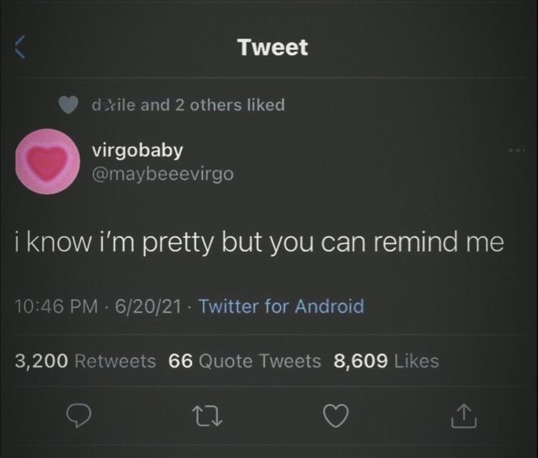Tap the 'and 2 others liked' label
The height and width of the screenshot is (458, 538).
[213, 105]
